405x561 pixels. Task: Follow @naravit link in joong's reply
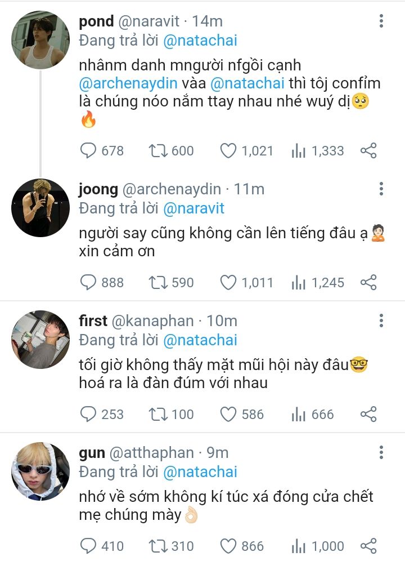193,208
